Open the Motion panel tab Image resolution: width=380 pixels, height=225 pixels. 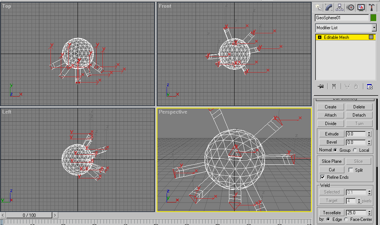350,7
